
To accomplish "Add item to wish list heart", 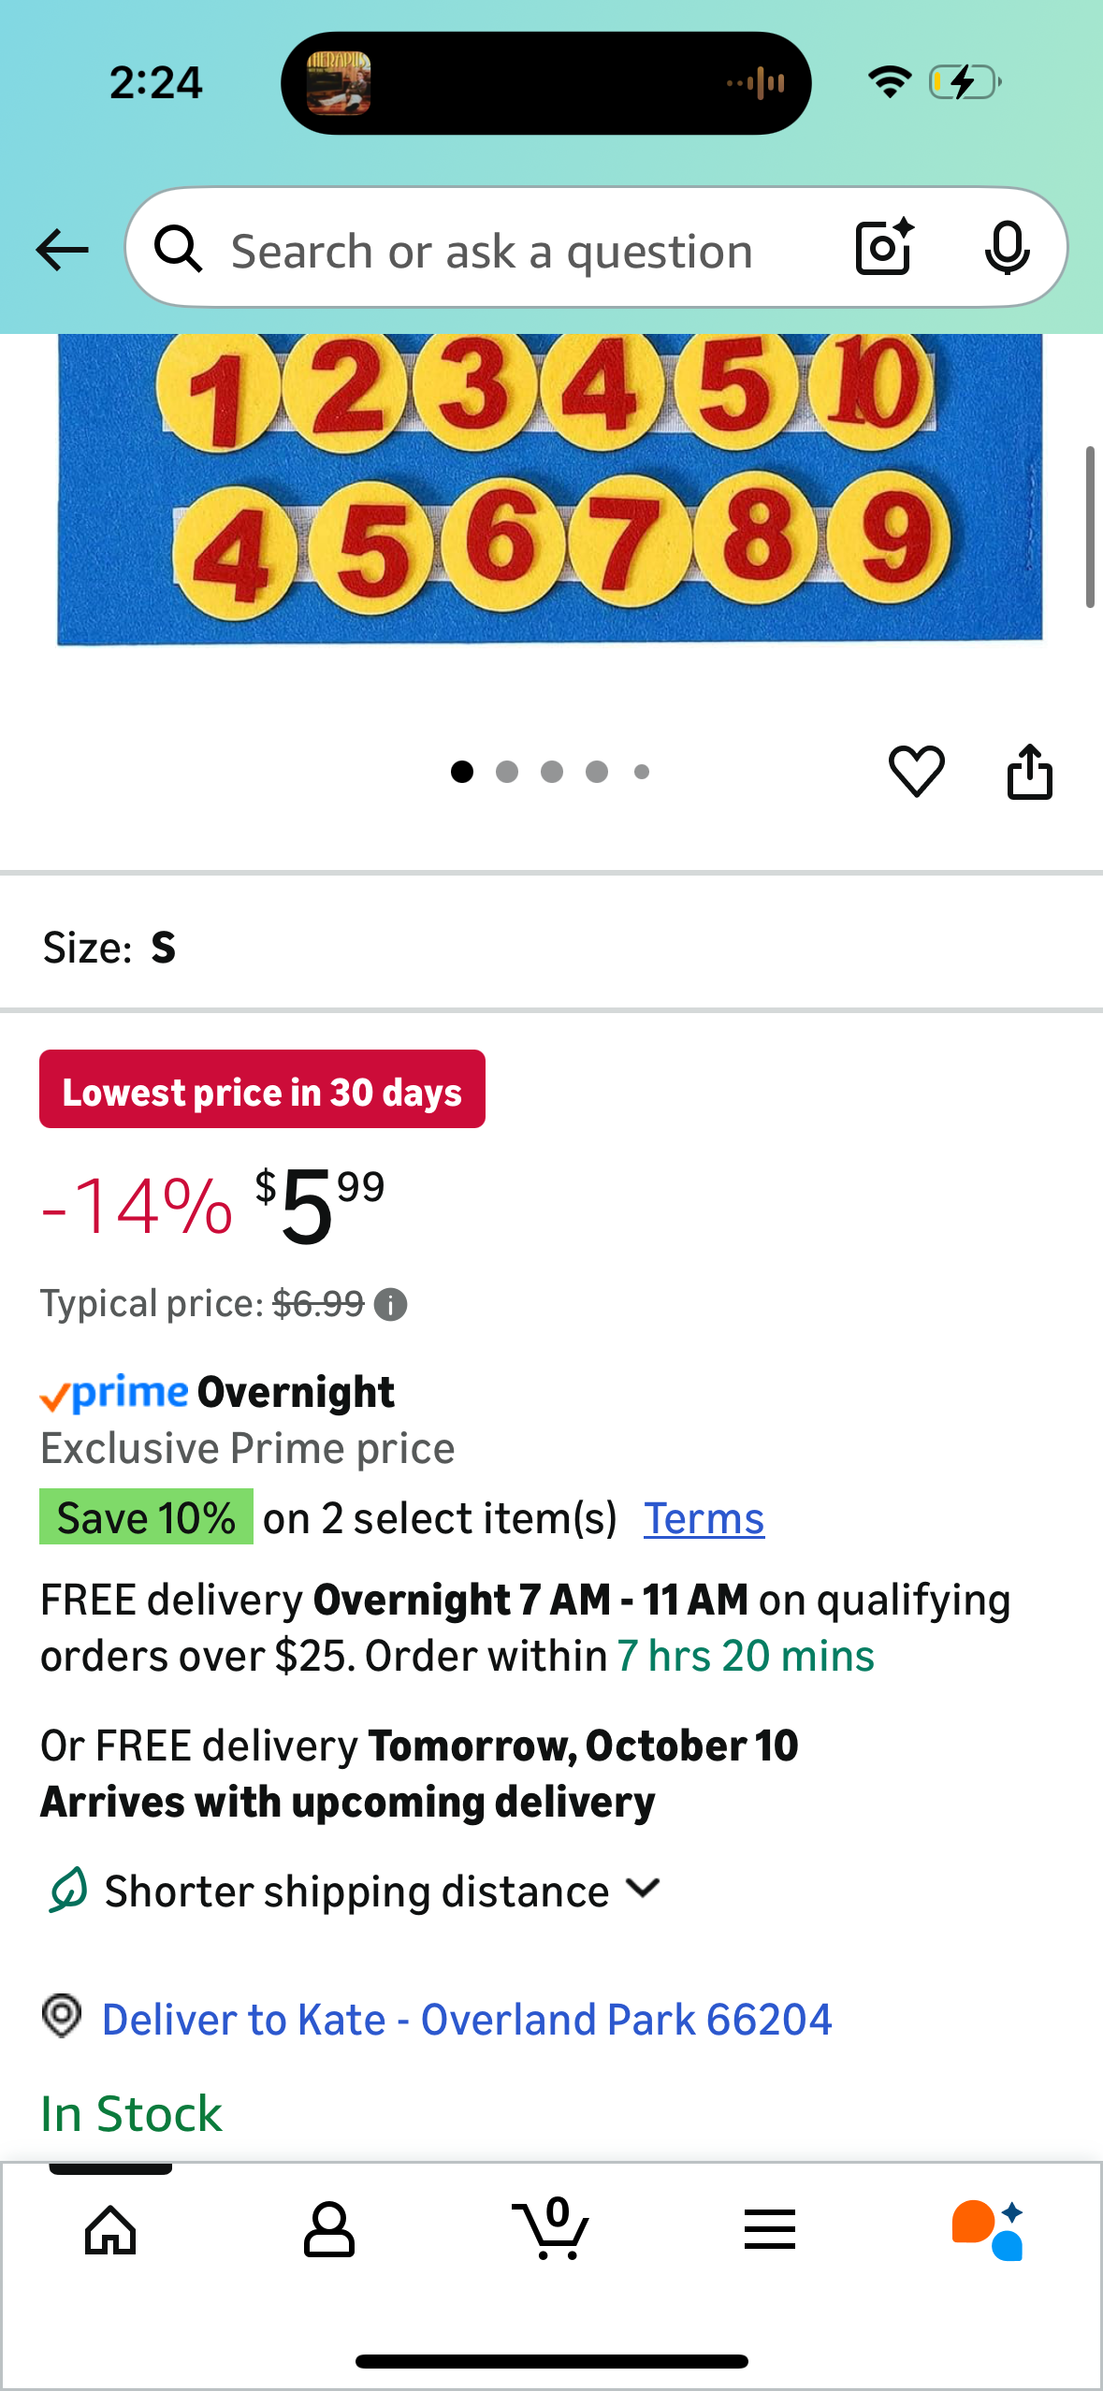I will [916, 772].
